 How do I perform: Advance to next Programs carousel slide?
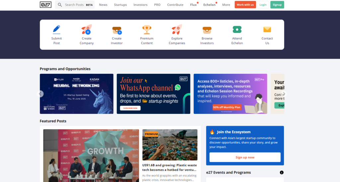[x=284, y=94]
